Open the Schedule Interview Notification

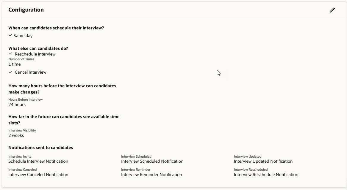click(x=38, y=161)
